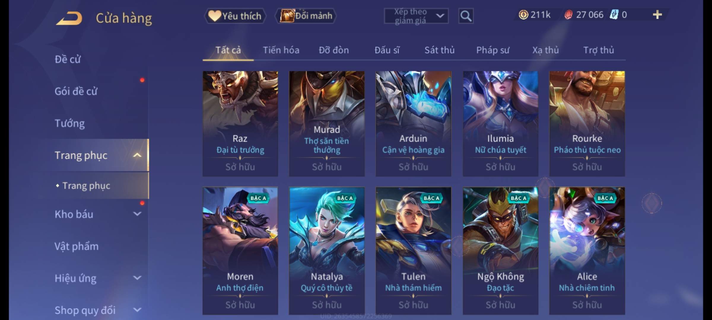Open Gói đề cử in sidebar
This screenshot has height=320, width=712.
[76, 91]
